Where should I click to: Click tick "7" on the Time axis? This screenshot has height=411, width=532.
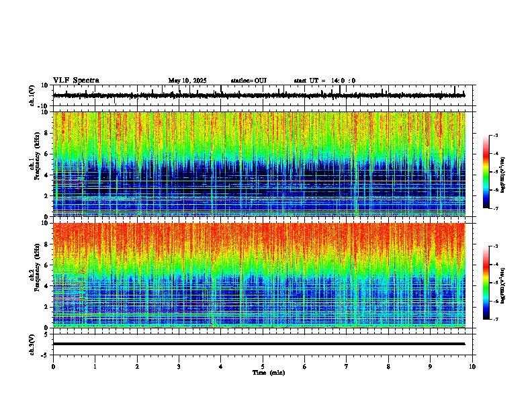[347, 367]
